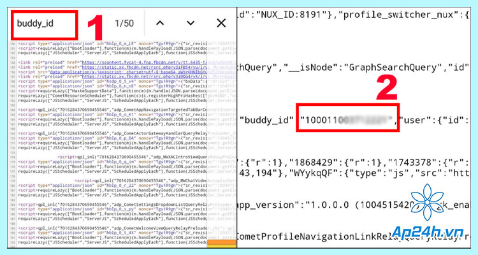
Task: Jump to previous match with up chevron
Action: [160, 23]
